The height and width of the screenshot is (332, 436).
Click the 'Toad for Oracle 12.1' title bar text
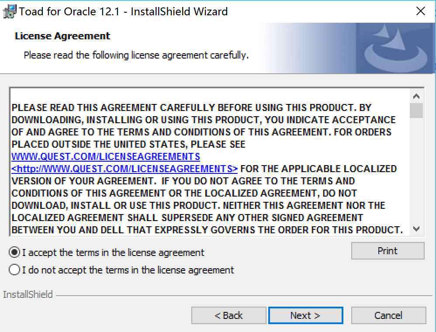(123, 11)
